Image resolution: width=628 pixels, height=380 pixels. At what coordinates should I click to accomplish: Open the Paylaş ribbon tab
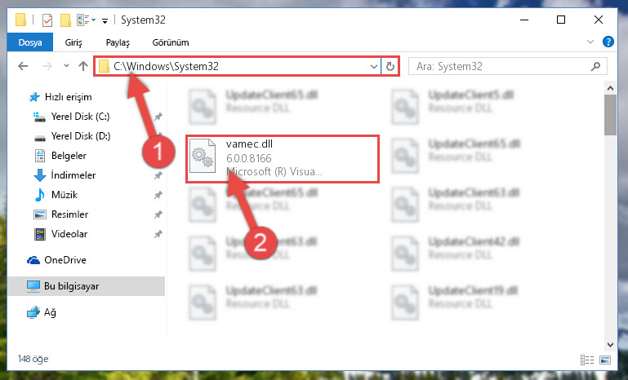pyautogui.click(x=118, y=42)
